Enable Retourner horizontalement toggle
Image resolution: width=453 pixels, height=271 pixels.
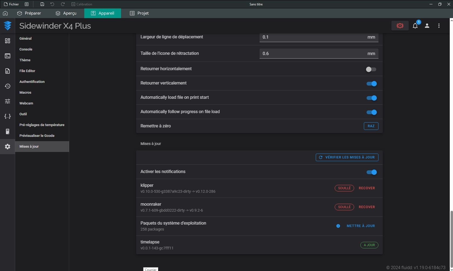tap(371, 69)
